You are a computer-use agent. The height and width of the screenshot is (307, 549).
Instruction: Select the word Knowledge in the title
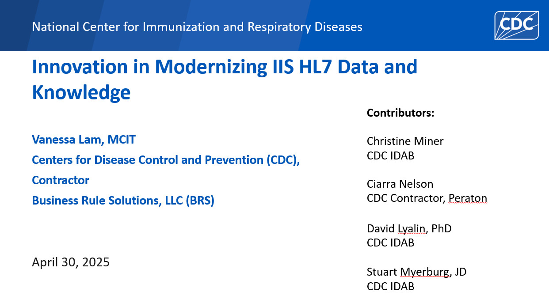[81, 92]
